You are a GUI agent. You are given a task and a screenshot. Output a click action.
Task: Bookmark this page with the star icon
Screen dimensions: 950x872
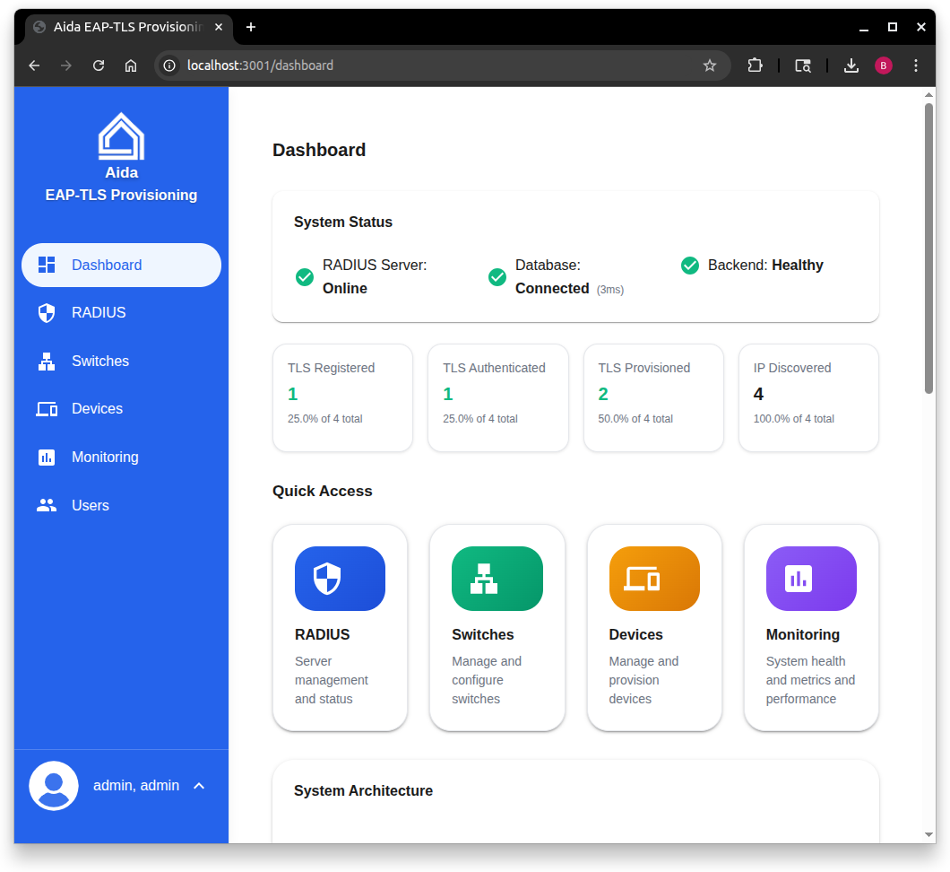click(709, 65)
